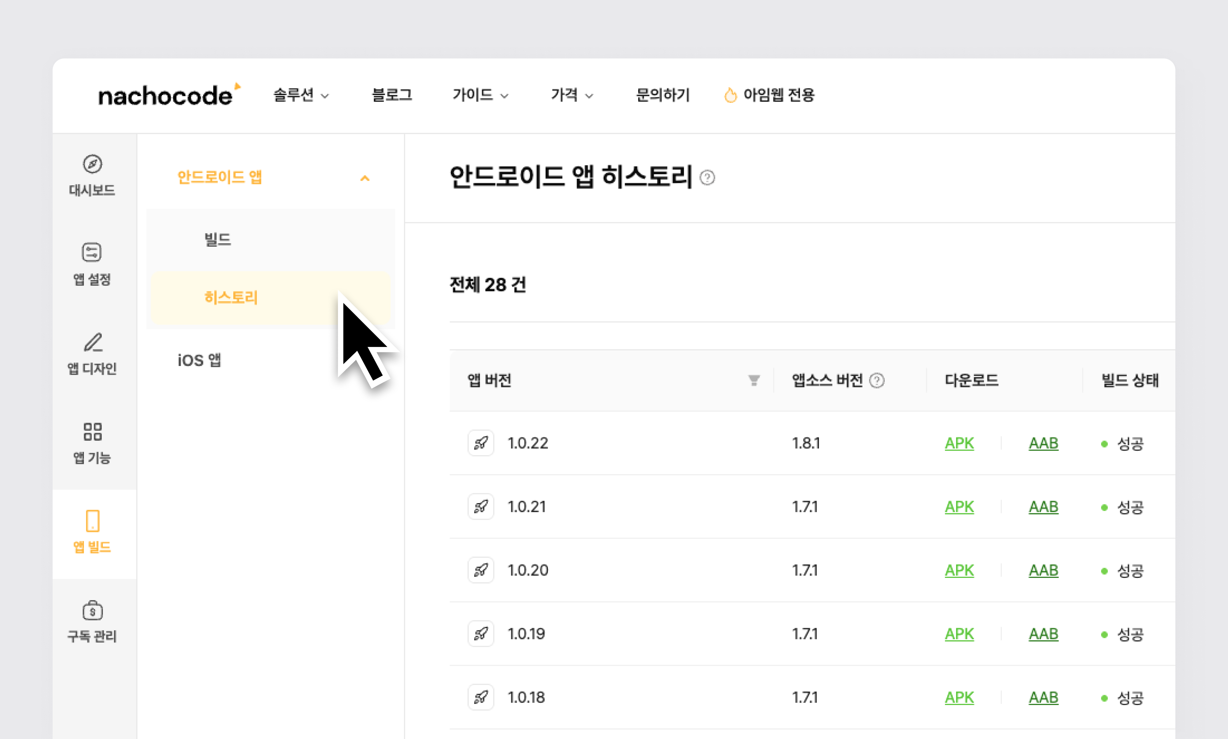Open 구독 관리 money bag icon

pos(93,610)
